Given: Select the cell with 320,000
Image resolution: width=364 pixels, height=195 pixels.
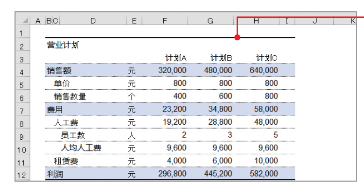Looking at the screenshot, I should pos(172,70).
